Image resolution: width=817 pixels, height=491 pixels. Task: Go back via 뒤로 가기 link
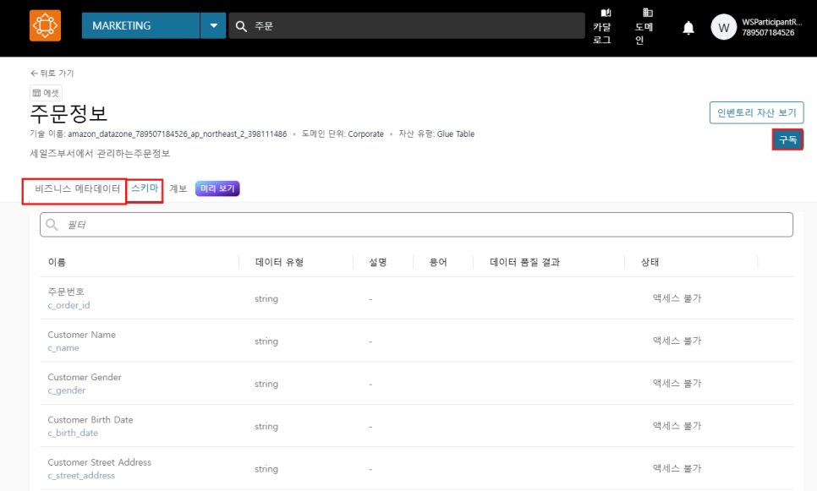[52, 74]
